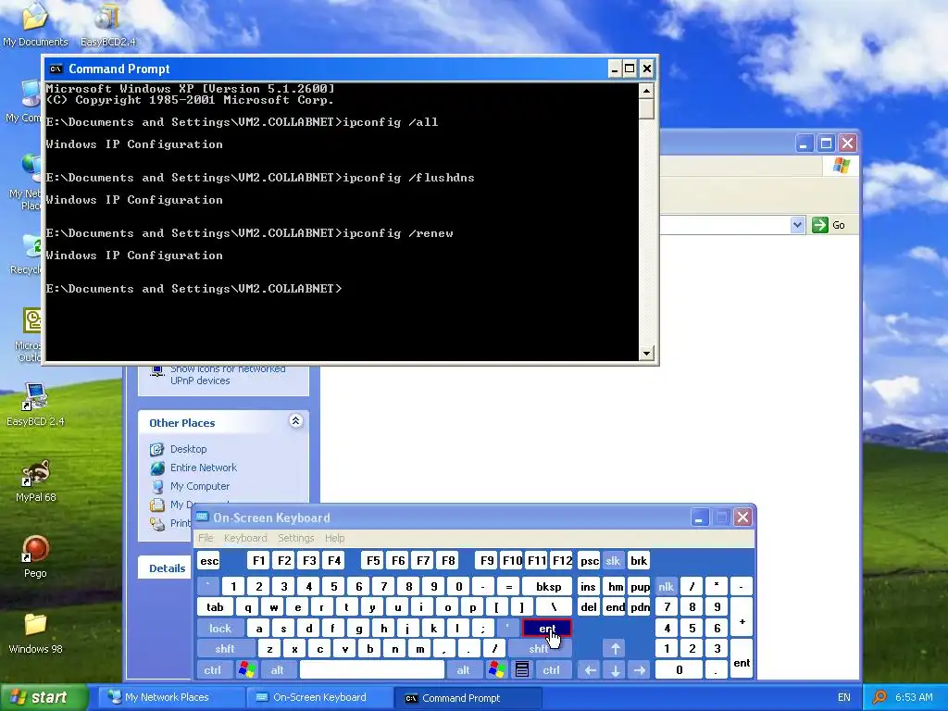
Task: Click the down arrow key
Action: click(x=615, y=670)
